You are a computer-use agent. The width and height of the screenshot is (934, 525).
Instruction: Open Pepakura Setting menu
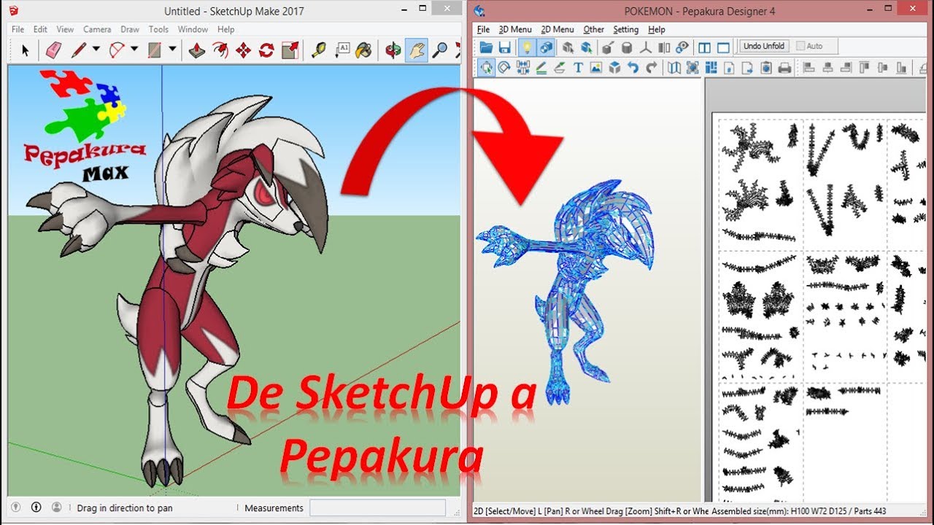[625, 29]
